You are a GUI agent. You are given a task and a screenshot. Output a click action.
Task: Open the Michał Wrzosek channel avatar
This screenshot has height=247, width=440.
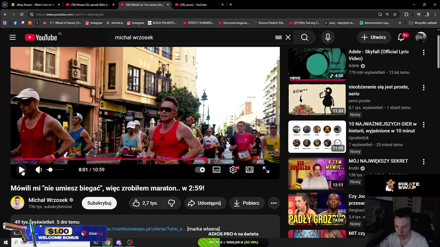17,203
